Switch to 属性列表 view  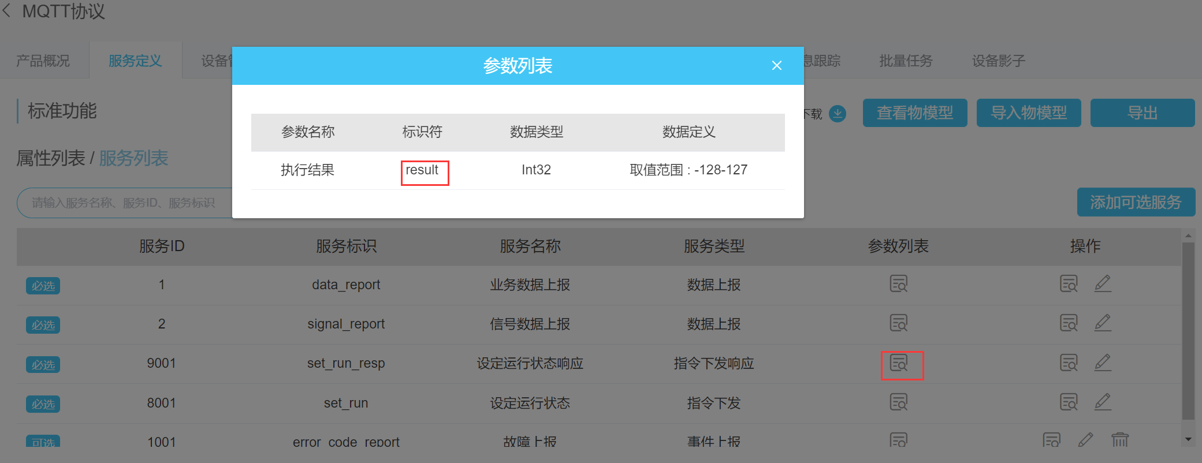tap(51, 158)
